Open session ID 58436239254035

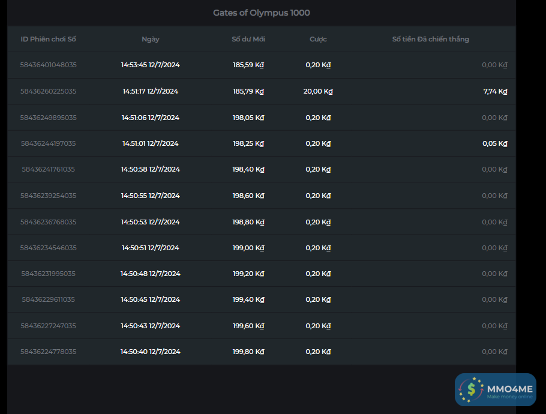pos(49,196)
